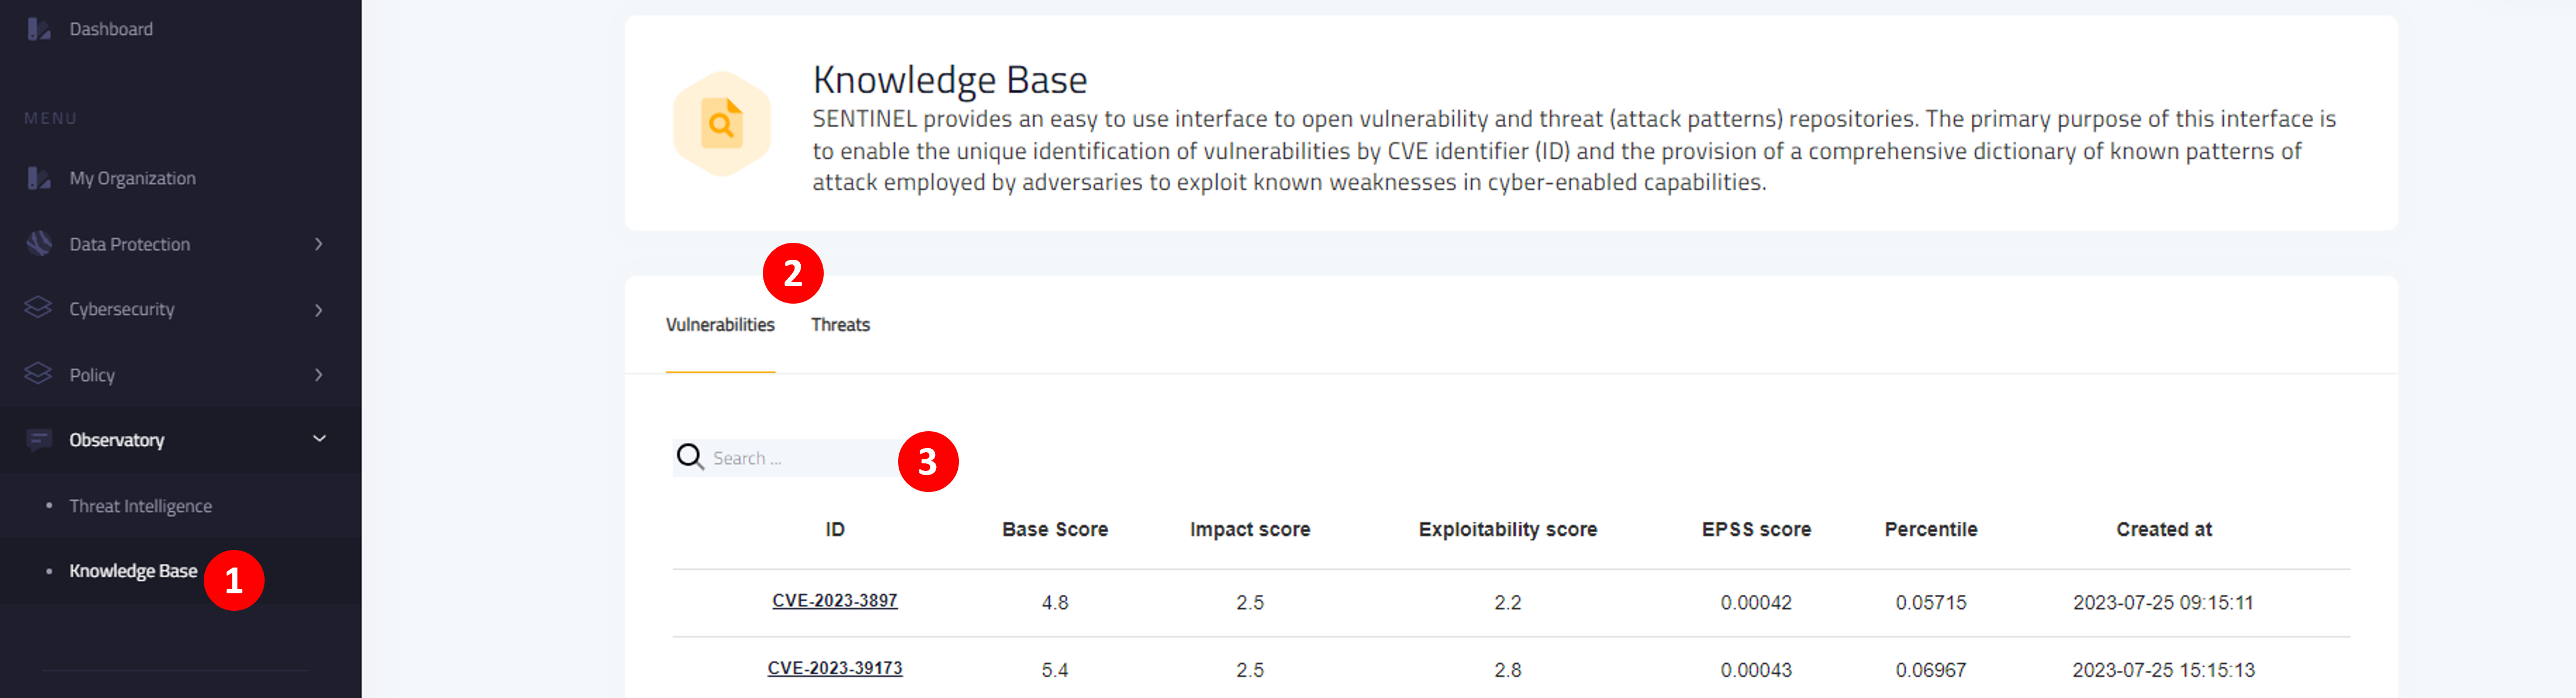2576x698 pixels.
Task: Open the CVE-2023-3897 link
Action: (834, 600)
